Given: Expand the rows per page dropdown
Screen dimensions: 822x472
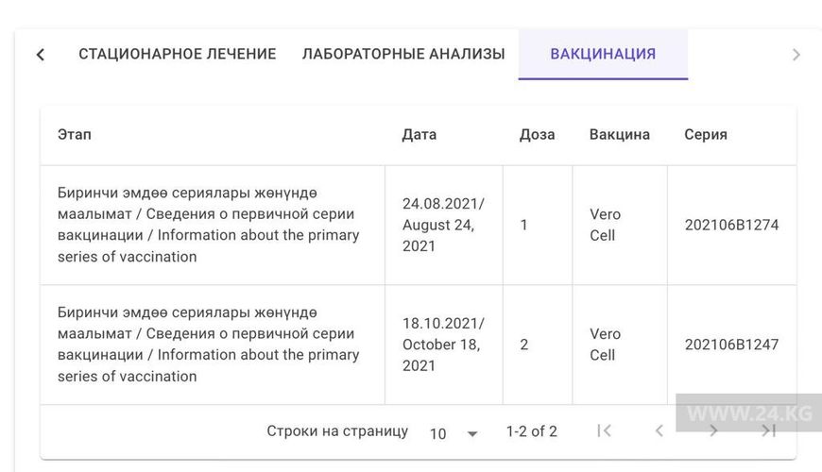Looking at the screenshot, I should [x=472, y=433].
